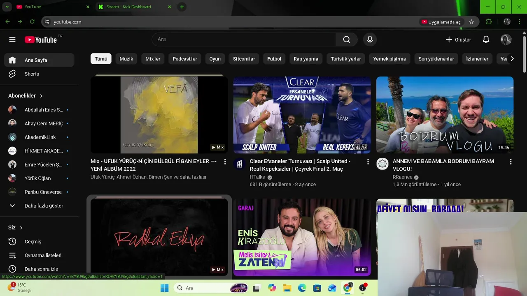This screenshot has height=296, width=527.
Task: Expand the Abonelikler section chevron
Action: (41, 96)
